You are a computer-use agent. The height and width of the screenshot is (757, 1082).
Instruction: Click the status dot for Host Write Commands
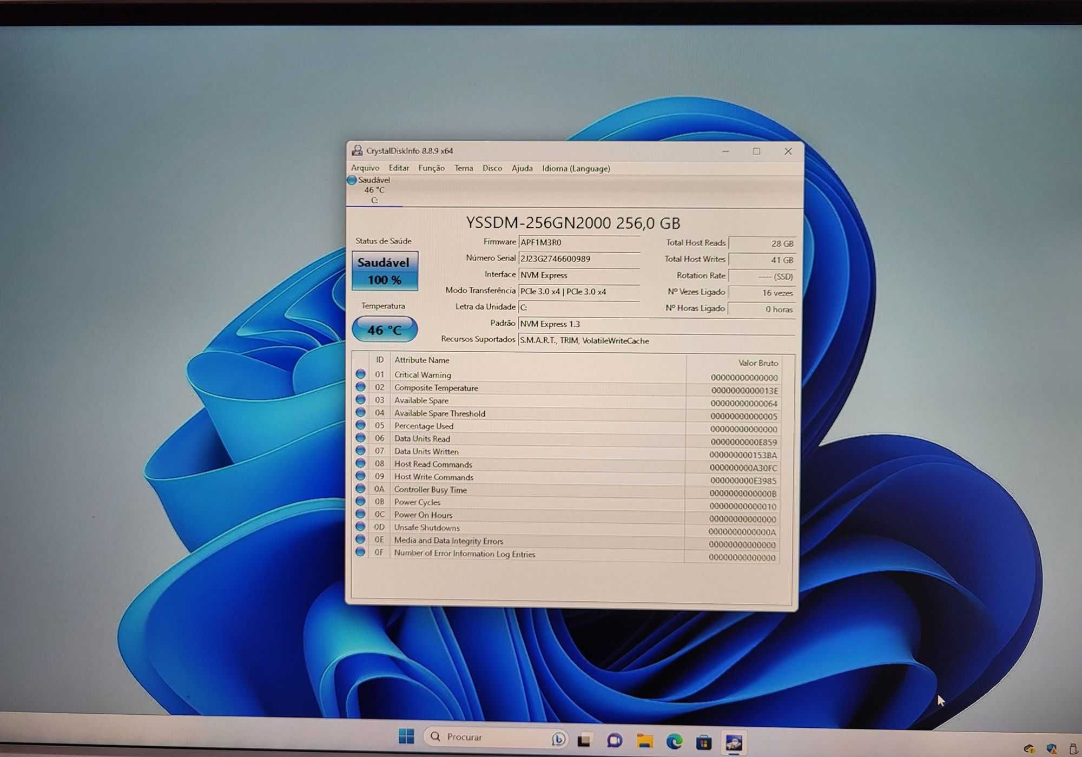(360, 476)
